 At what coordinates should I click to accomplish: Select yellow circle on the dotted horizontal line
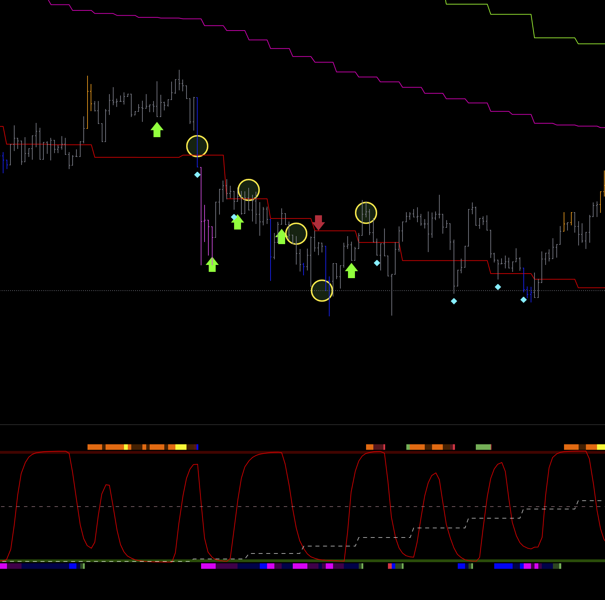point(322,291)
